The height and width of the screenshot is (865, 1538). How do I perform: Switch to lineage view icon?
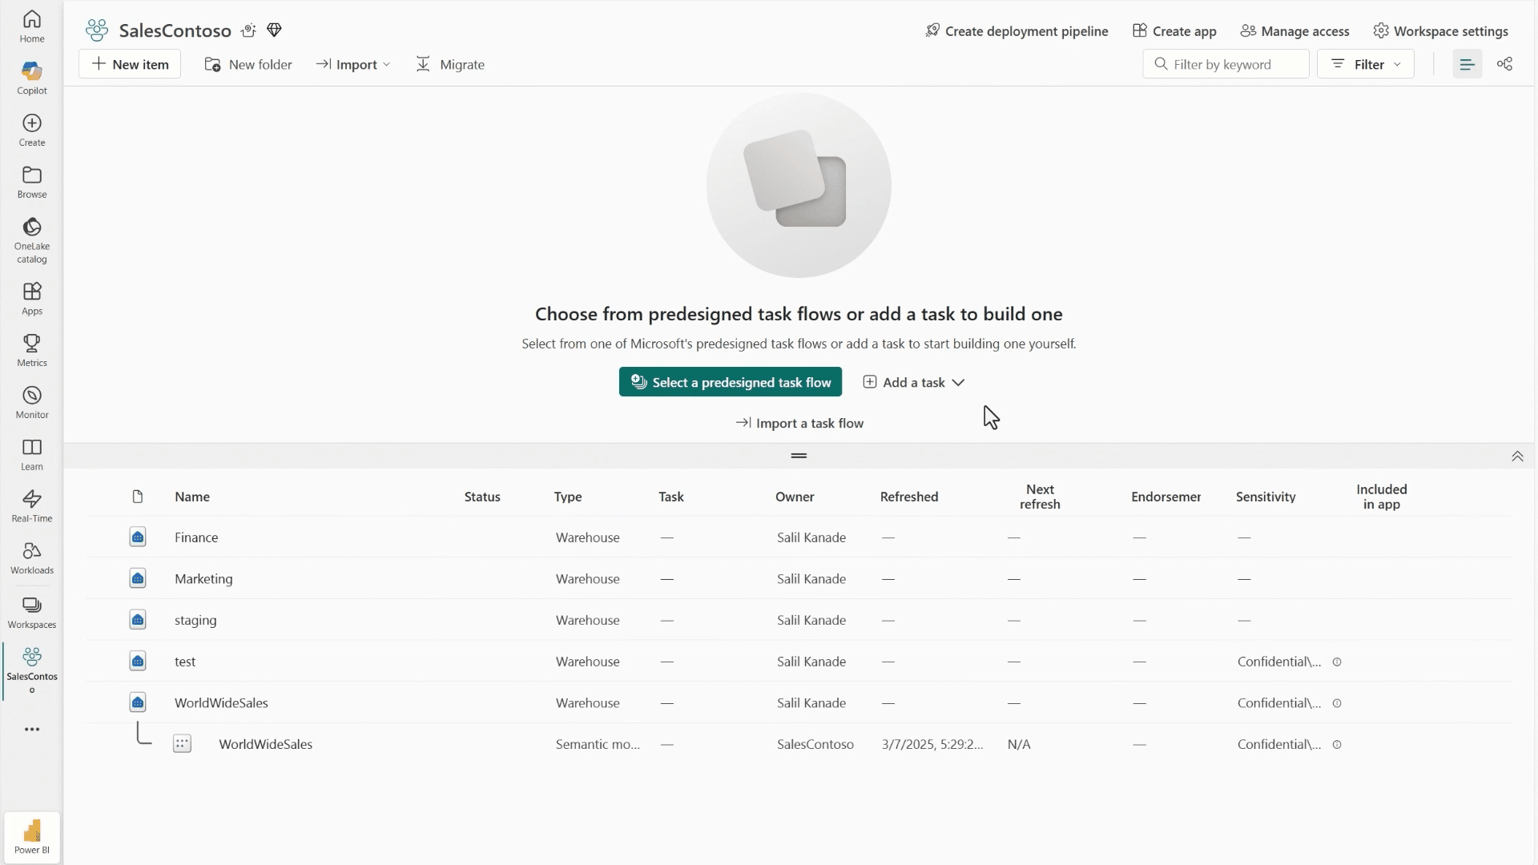1504,64
